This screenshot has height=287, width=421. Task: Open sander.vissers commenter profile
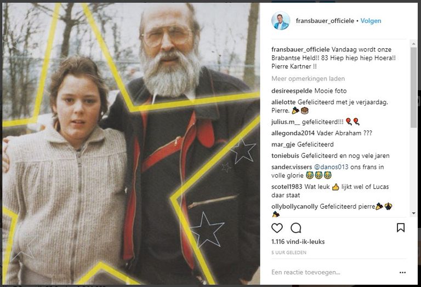[x=292, y=167]
